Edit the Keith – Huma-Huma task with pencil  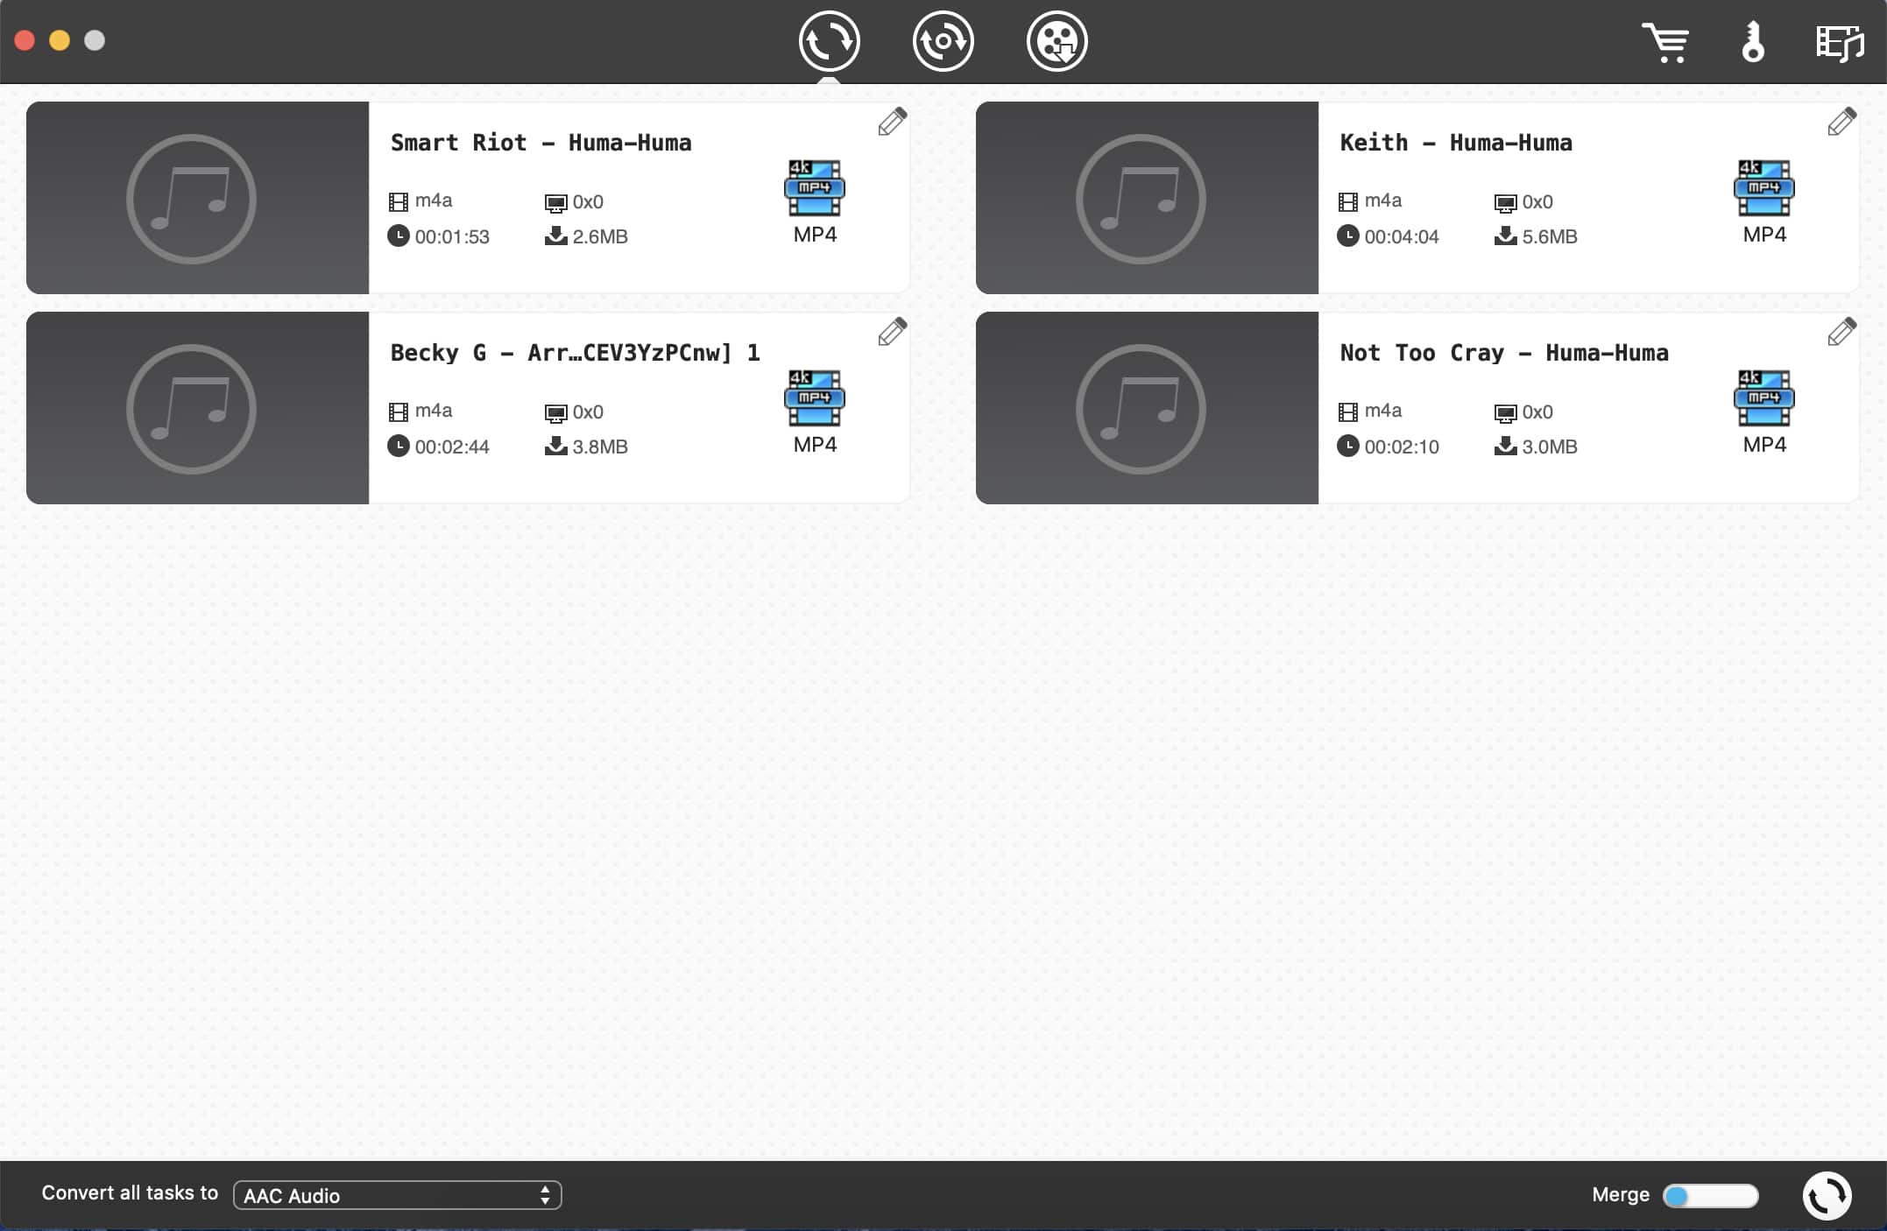click(x=1841, y=123)
